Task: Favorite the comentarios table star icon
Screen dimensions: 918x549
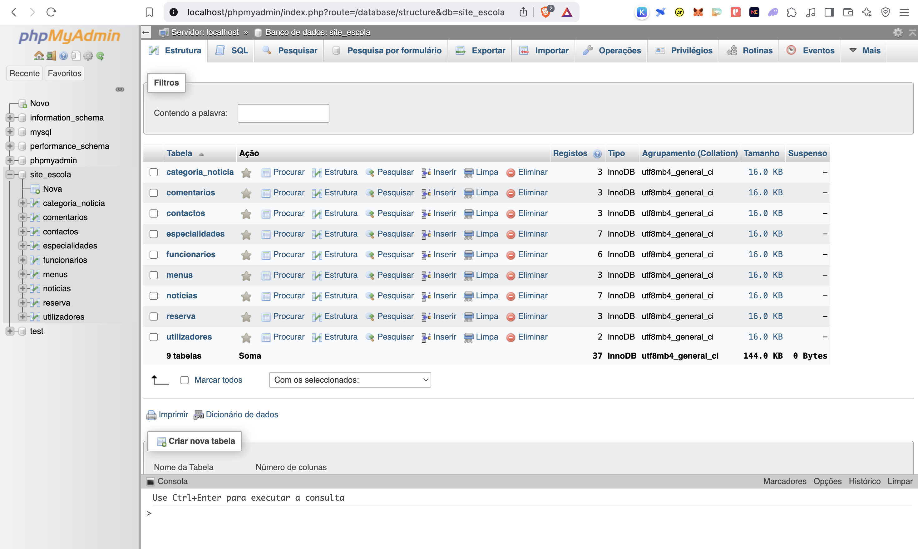Action: click(246, 193)
